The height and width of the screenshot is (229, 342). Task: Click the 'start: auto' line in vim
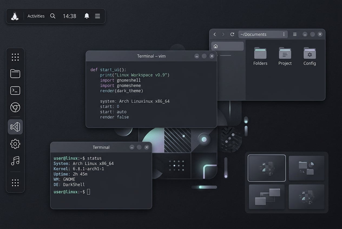tap(113, 112)
